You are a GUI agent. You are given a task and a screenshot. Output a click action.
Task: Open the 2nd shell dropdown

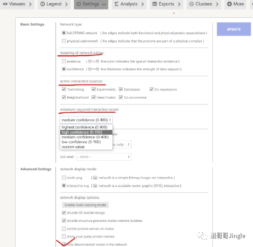point(104,157)
